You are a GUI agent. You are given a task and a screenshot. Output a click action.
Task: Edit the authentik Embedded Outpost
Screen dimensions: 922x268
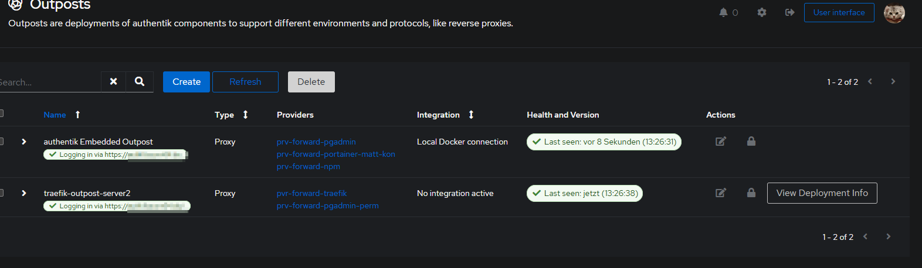pyautogui.click(x=721, y=141)
